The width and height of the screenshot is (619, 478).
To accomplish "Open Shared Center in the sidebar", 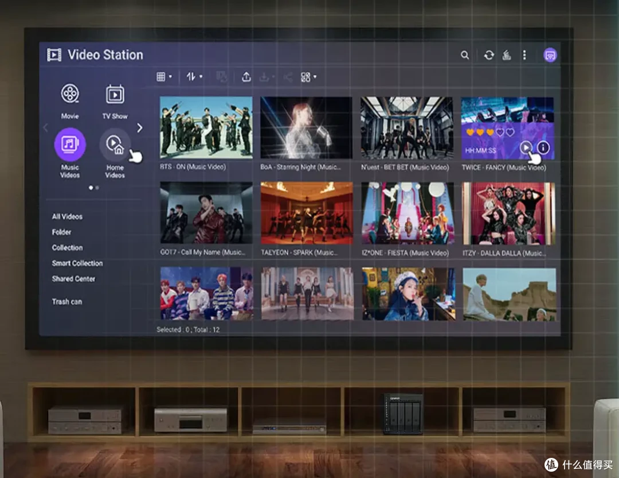I will click(73, 279).
